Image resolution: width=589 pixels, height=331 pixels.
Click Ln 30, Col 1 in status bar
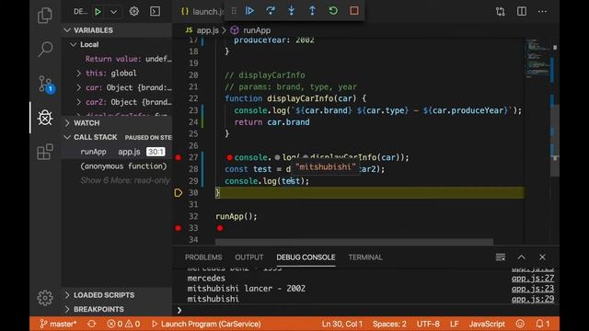pos(341,324)
